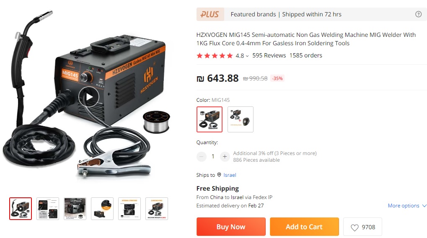Open the 595 Reviews link
The height and width of the screenshot is (238, 427).
pyautogui.click(x=269, y=56)
